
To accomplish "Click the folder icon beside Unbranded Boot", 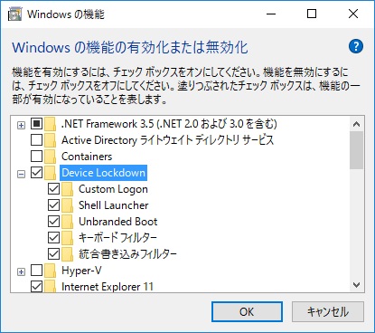I will [68, 222].
